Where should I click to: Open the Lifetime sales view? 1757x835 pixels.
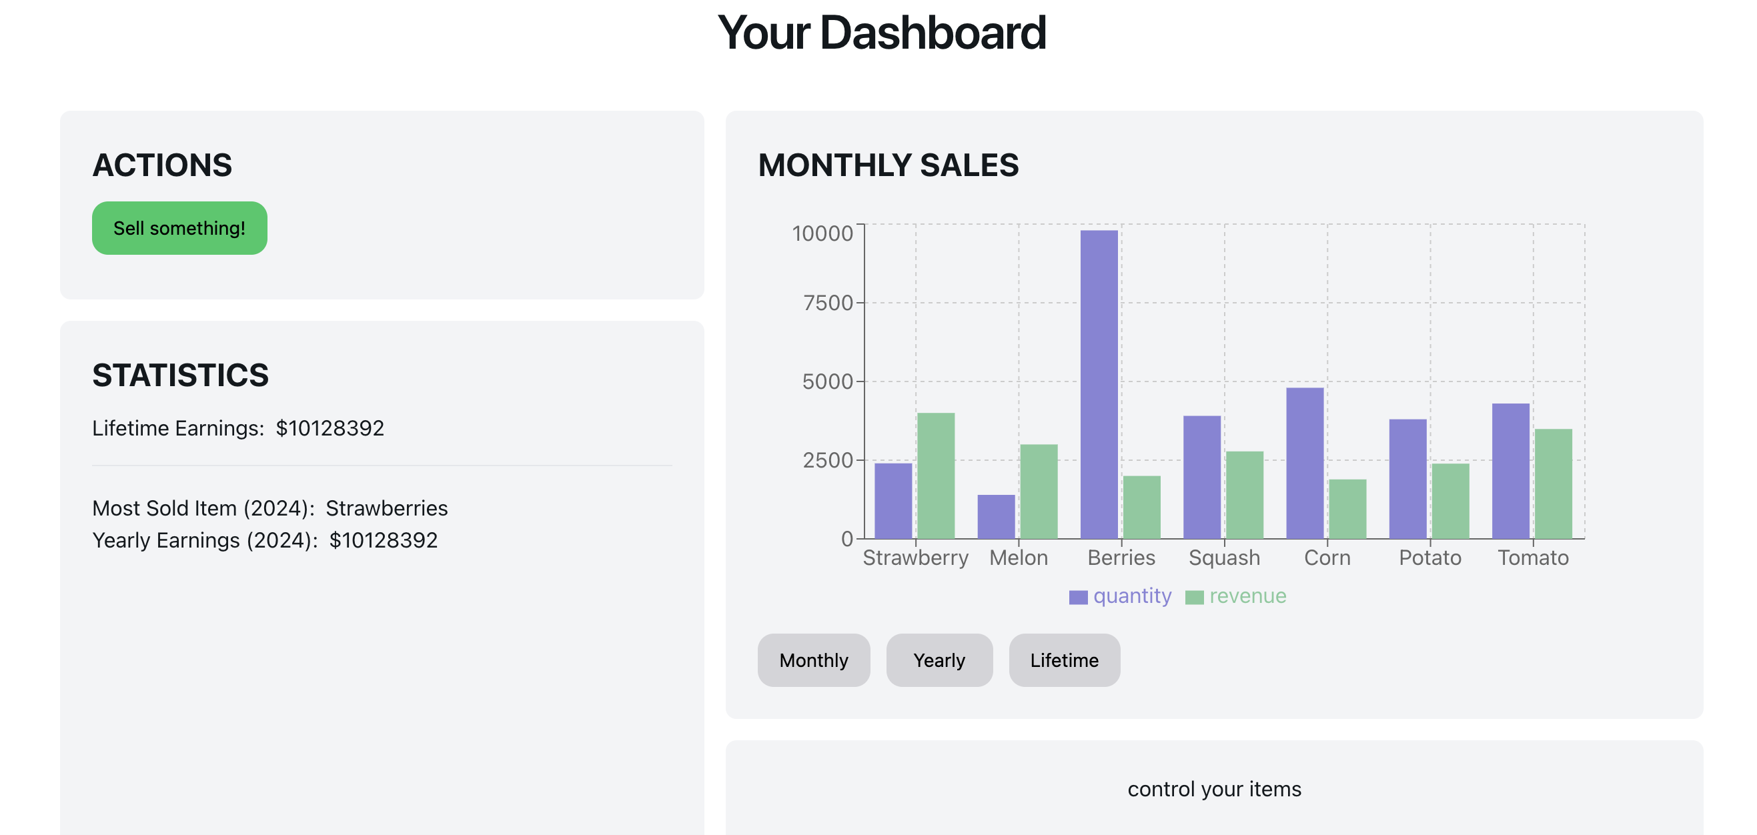click(1065, 660)
